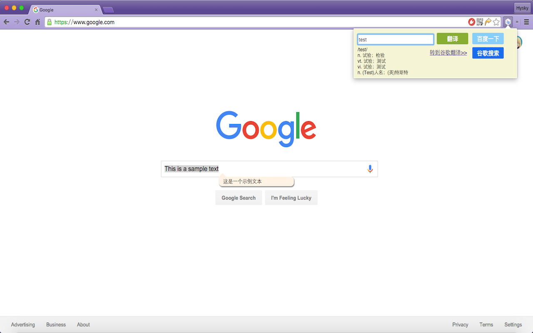This screenshot has height=333, width=533.
Task: Bookmark this page with the star
Action: [496, 22]
